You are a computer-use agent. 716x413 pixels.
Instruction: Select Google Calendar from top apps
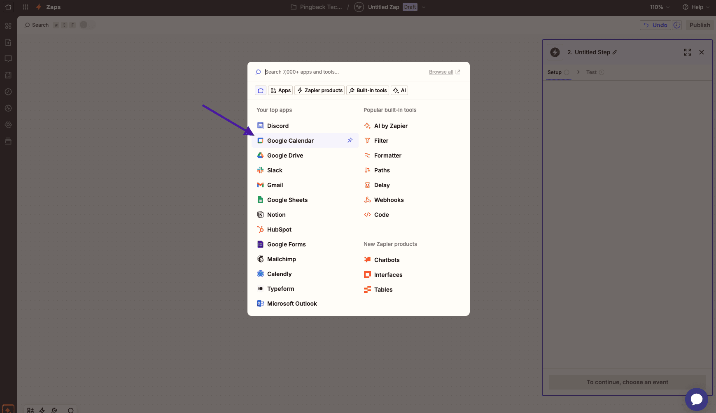[305, 140]
